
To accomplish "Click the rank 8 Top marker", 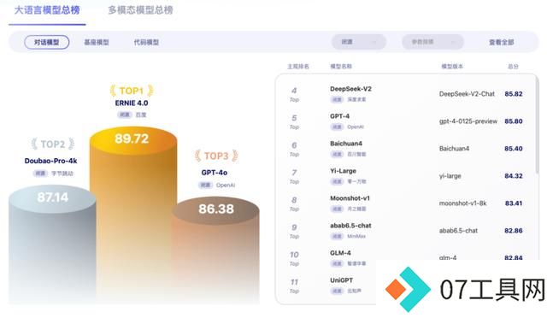I will click(x=294, y=203).
